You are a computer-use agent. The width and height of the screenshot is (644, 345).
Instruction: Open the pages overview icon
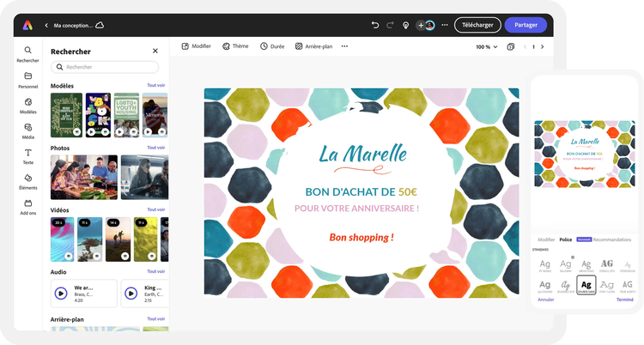pyautogui.click(x=511, y=47)
